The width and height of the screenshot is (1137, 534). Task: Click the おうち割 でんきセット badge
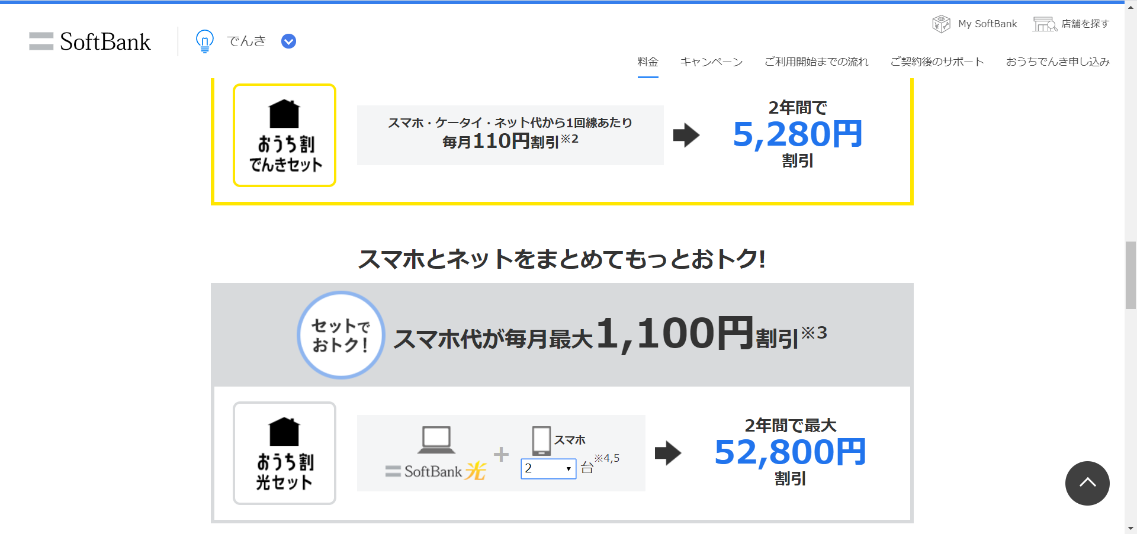point(284,135)
